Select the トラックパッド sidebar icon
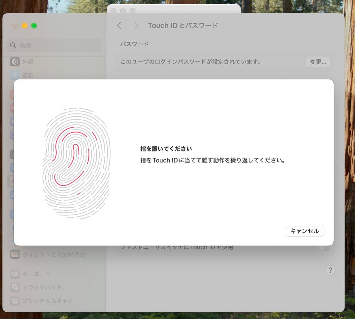The image size is (355, 319). point(15,287)
